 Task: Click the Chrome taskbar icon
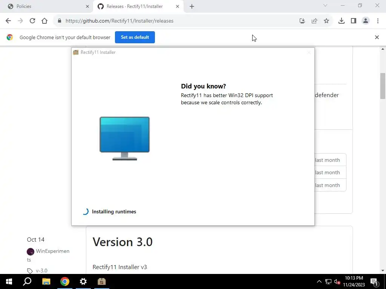point(65,281)
